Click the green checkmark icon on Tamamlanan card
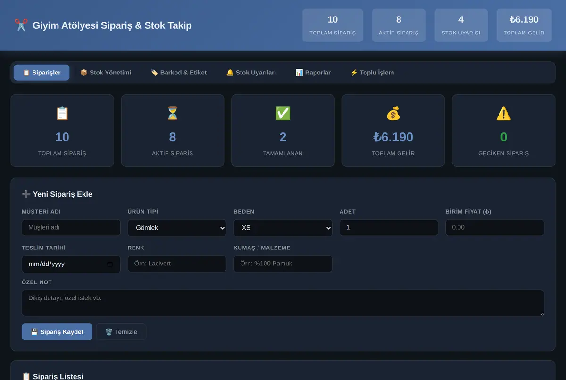Image resolution: width=566 pixels, height=380 pixels. coord(283,113)
